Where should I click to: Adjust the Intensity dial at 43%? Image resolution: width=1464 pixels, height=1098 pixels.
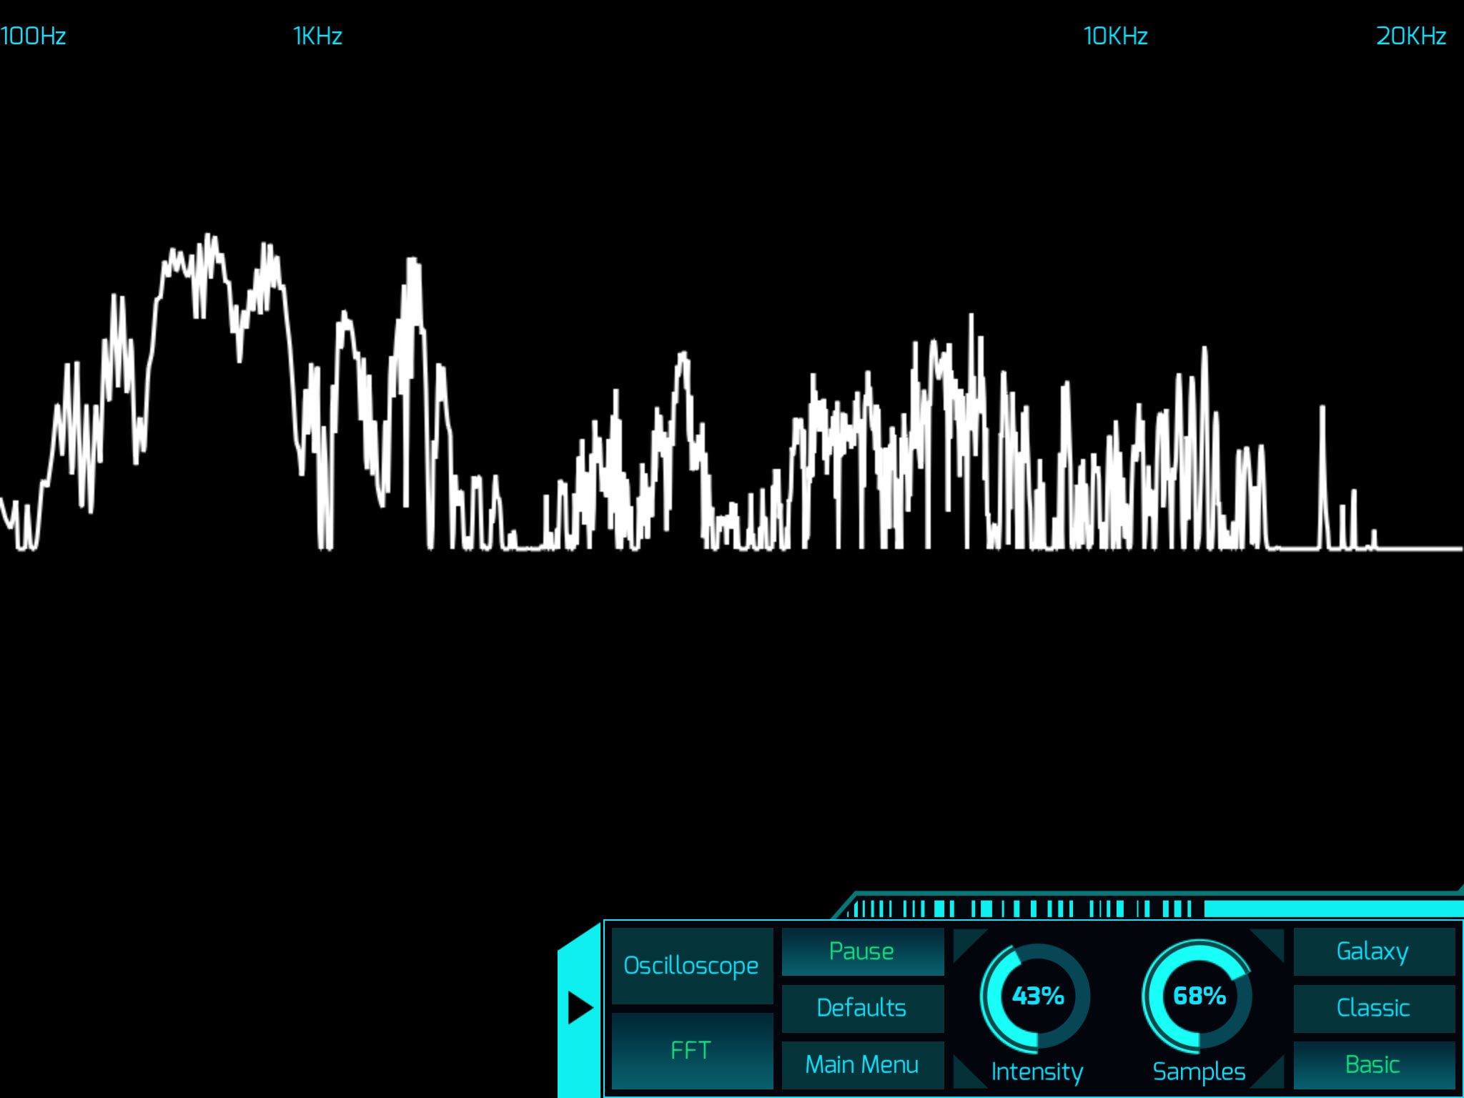click(1037, 996)
